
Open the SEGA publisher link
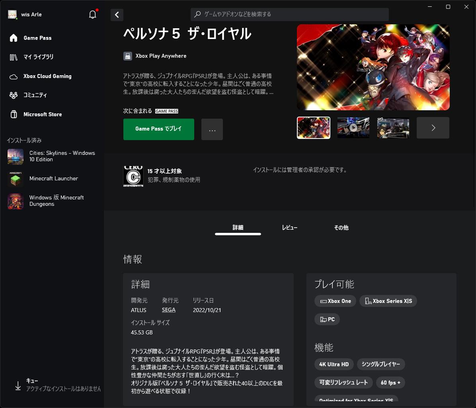click(x=169, y=310)
